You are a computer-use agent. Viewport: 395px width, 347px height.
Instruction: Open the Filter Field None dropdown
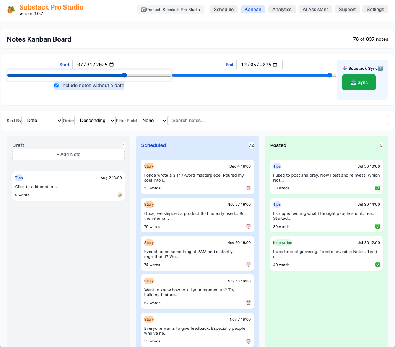tap(152, 121)
